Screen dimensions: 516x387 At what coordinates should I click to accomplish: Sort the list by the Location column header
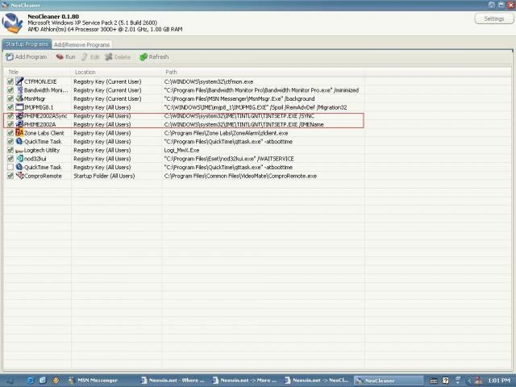116,72
